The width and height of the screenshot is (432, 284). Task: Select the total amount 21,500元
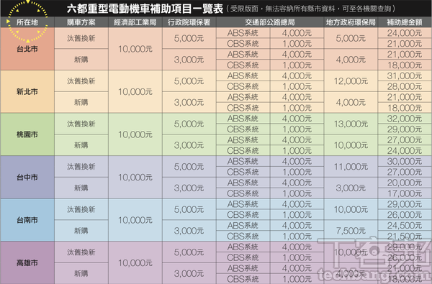(405, 236)
